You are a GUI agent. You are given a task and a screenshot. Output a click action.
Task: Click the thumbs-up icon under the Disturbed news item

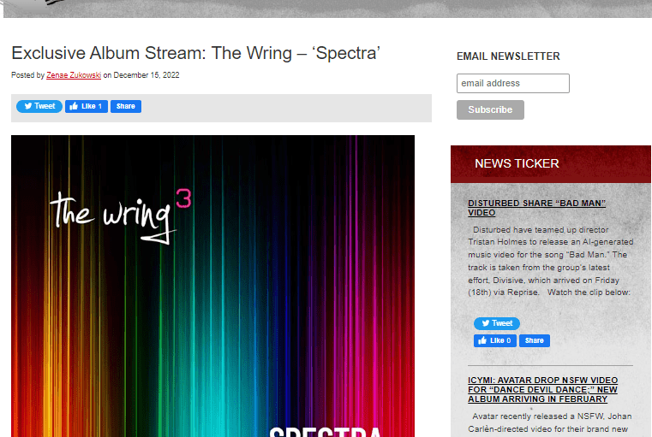click(482, 340)
